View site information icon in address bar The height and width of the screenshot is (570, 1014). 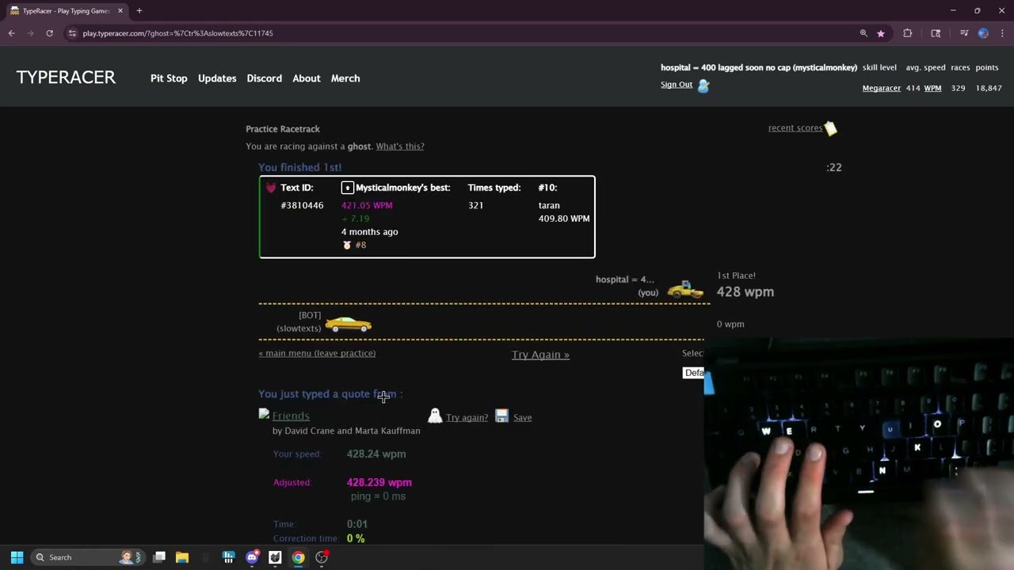(72, 33)
